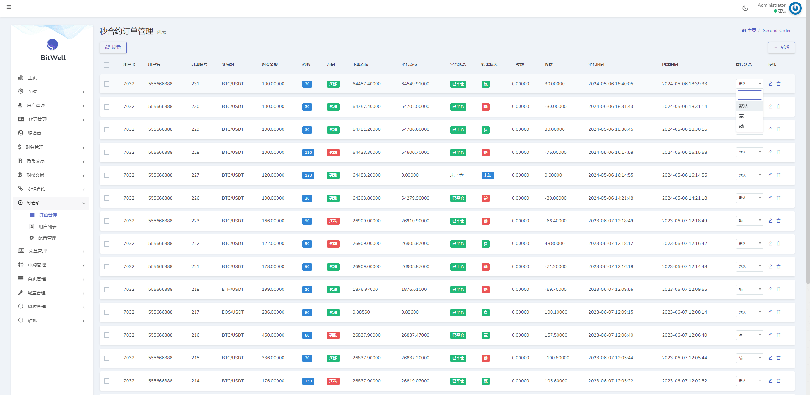Click the dropdown search input field
The image size is (810, 395).
[x=749, y=95]
